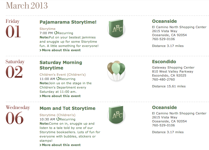Click the recurring icon next to 10:30 AM
The width and height of the screenshot is (209, 150).
58,119
